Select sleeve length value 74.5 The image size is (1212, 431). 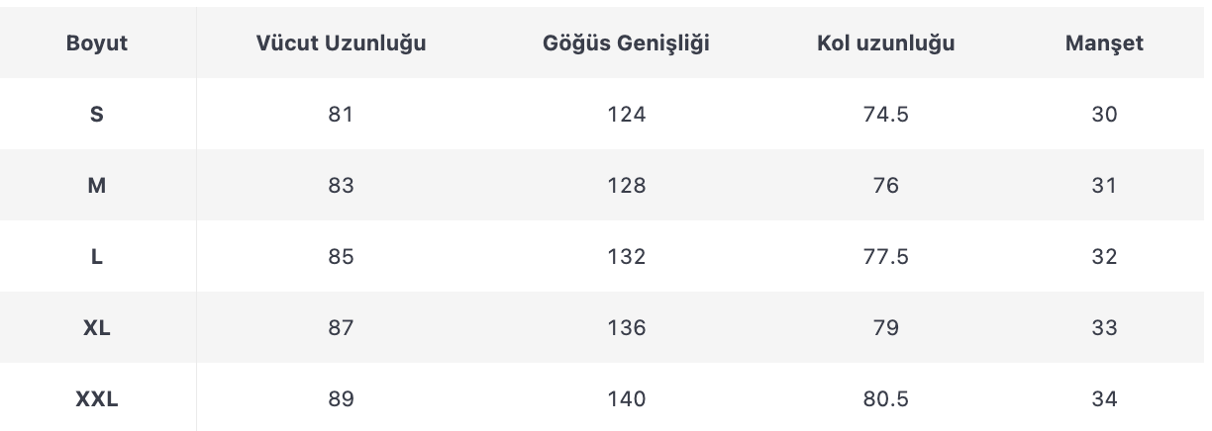pos(886,115)
